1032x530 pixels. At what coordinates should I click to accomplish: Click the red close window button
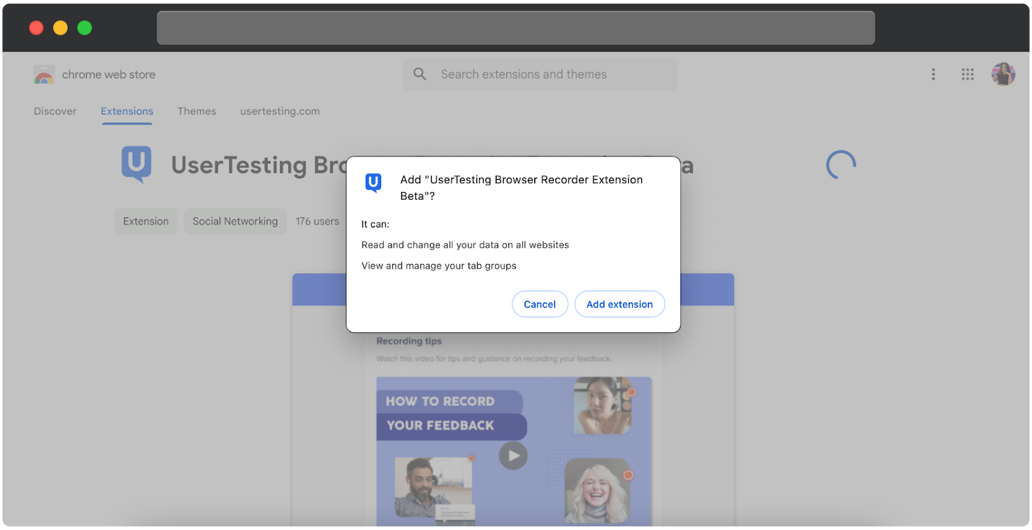36,28
